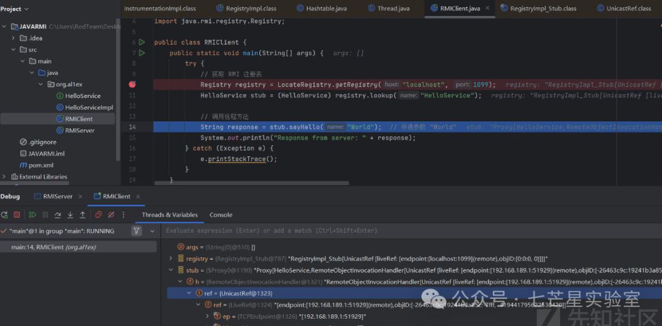Select the main:14, RMIClient stack frame

78,247
